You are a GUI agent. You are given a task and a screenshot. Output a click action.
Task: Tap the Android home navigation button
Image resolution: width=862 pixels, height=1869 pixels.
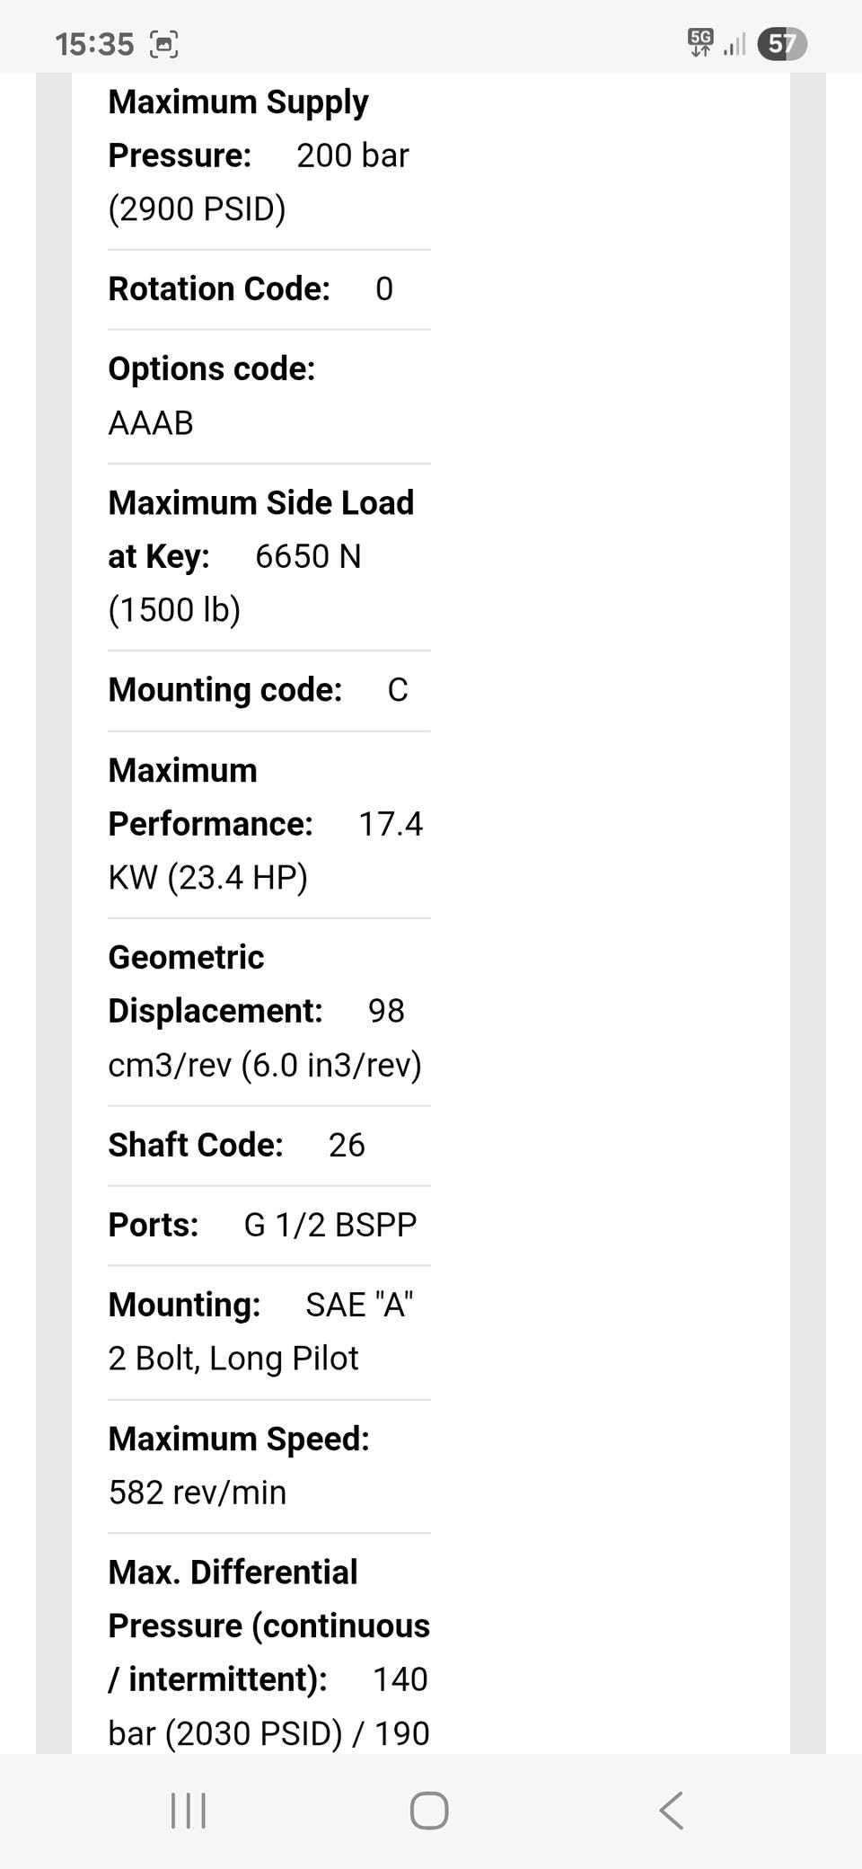tap(429, 1810)
